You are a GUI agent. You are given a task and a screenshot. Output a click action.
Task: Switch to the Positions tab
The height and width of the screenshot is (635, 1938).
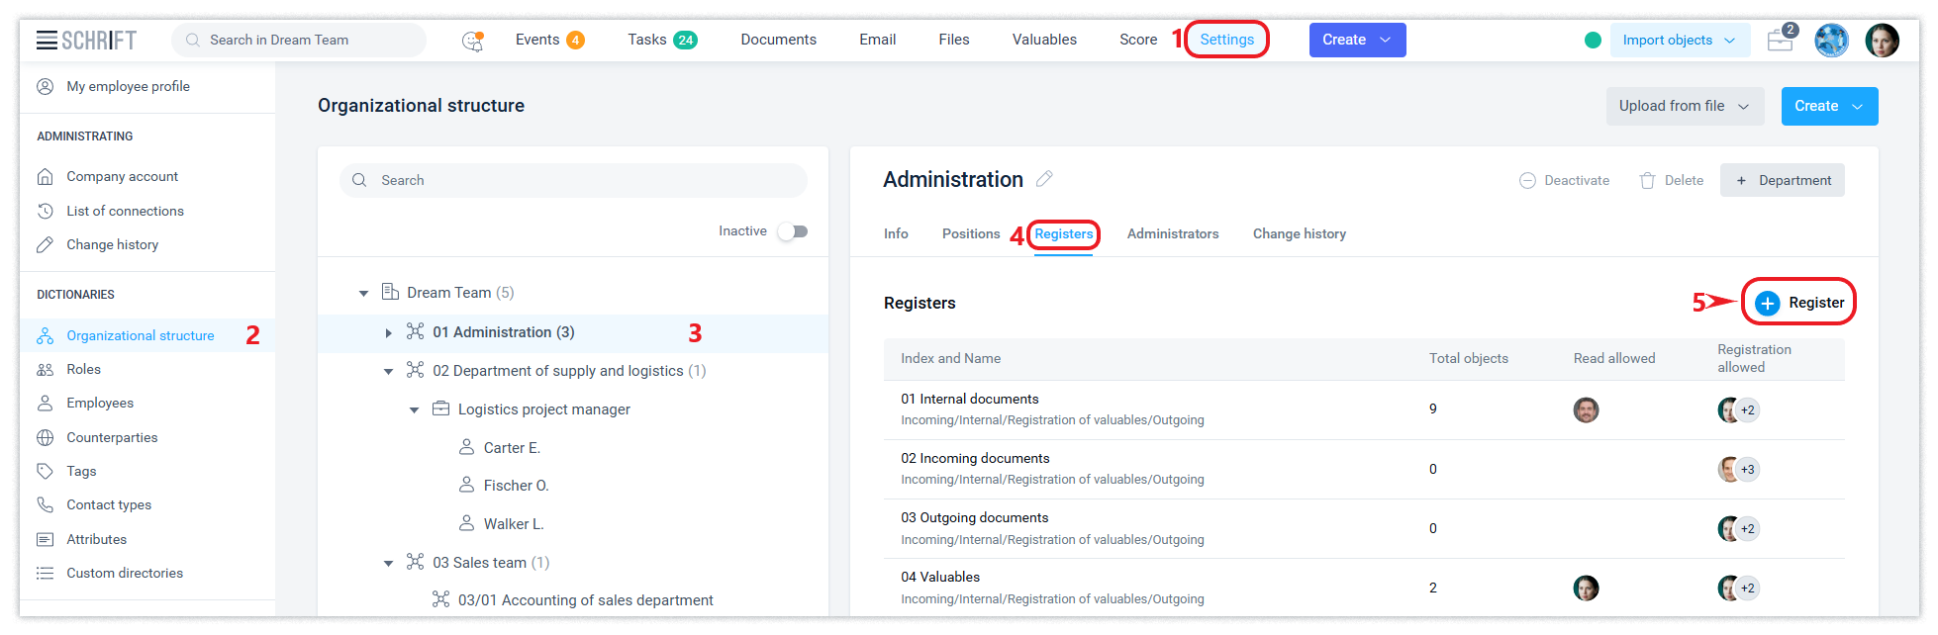pos(970,234)
